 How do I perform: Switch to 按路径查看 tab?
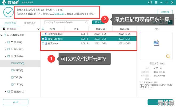click(30, 23)
